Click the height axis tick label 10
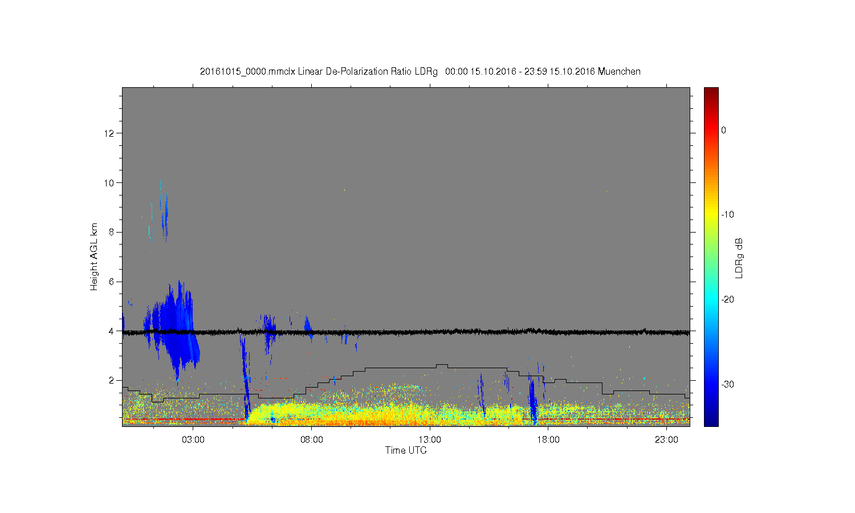Viewport: 855px width, 513px height. click(x=110, y=183)
